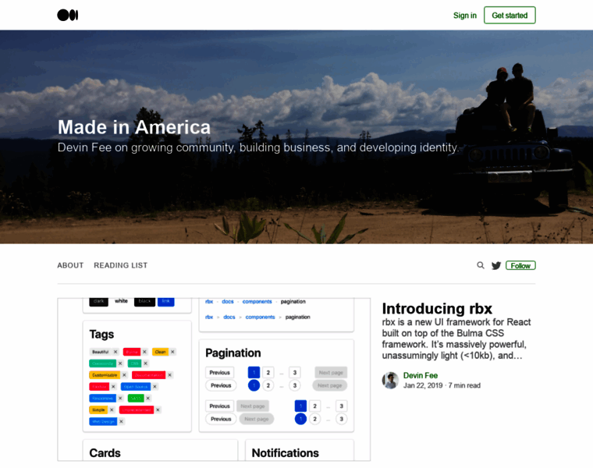This screenshot has width=593, height=468.
Task: Select the Made in America publication title
Action: click(x=134, y=127)
